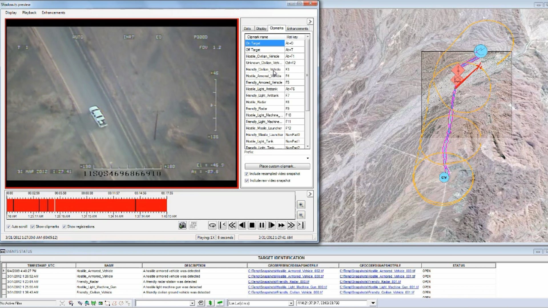Viewport: 548px width, 308px height.
Task: Stop the video playback
Action: (x=252, y=225)
